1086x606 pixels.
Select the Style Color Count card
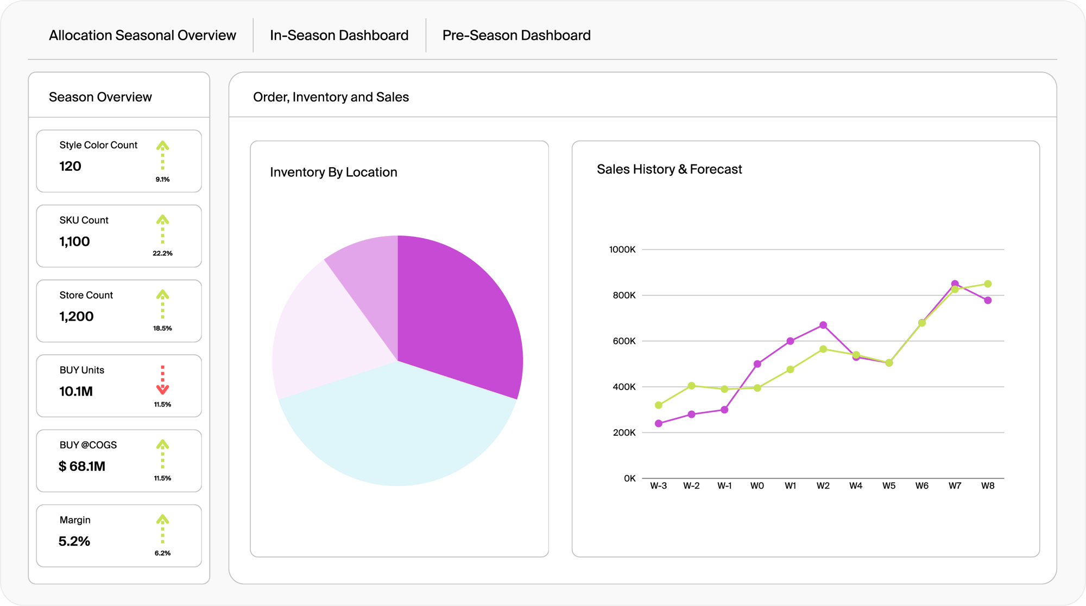(x=118, y=161)
